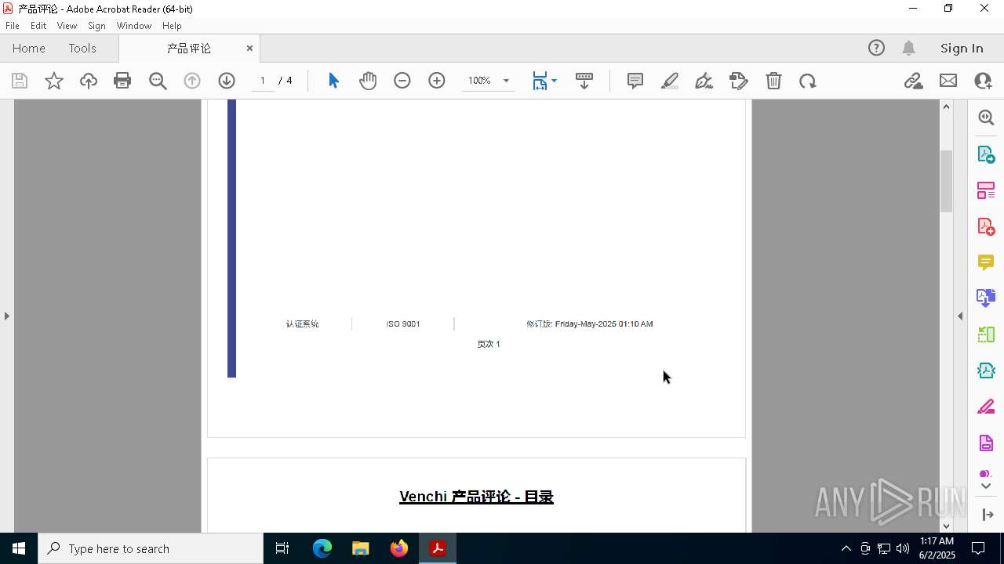
Task: Click the vertical scrollbar thumb
Action: (946, 180)
